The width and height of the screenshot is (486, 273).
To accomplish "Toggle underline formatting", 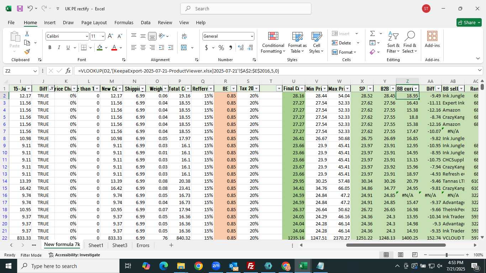I will 68,48.
